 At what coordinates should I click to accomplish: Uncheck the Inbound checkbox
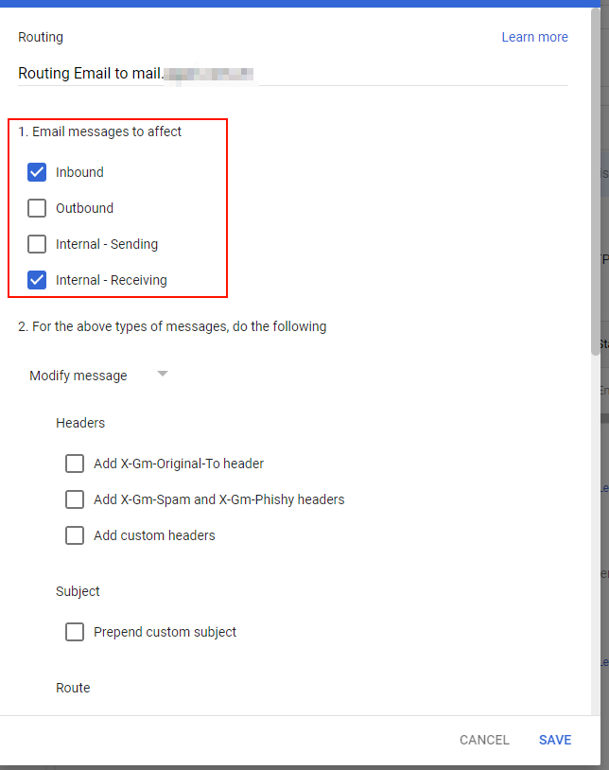pos(37,172)
